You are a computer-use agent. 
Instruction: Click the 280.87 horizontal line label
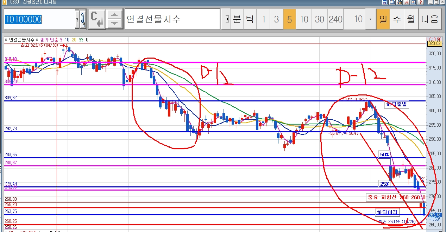click(10, 163)
